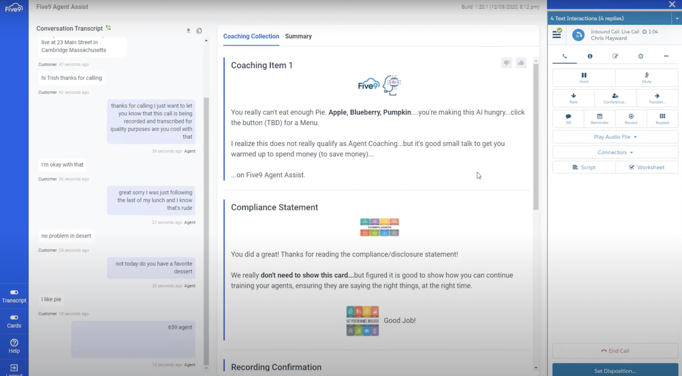
Task: Click the 'no problem in desert' message
Action: (x=66, y=236)
